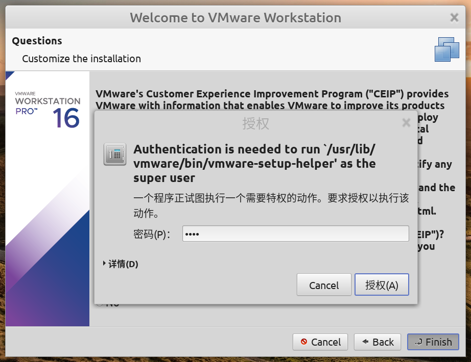The image size is (471, 362).
Task: Click the 授权(A) authorize button
Action: (x=382, y=285)
